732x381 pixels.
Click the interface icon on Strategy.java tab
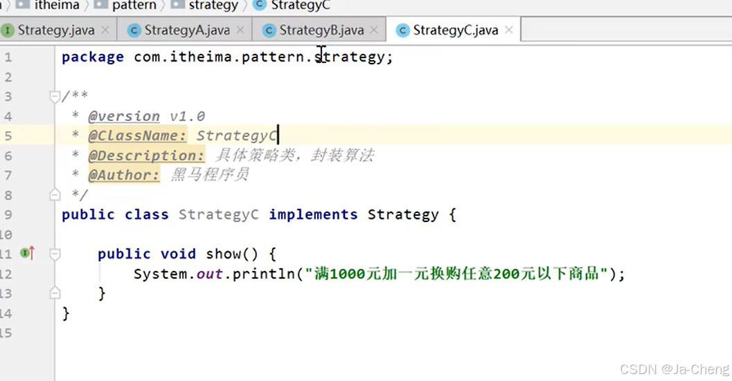[x=8, y=31]
